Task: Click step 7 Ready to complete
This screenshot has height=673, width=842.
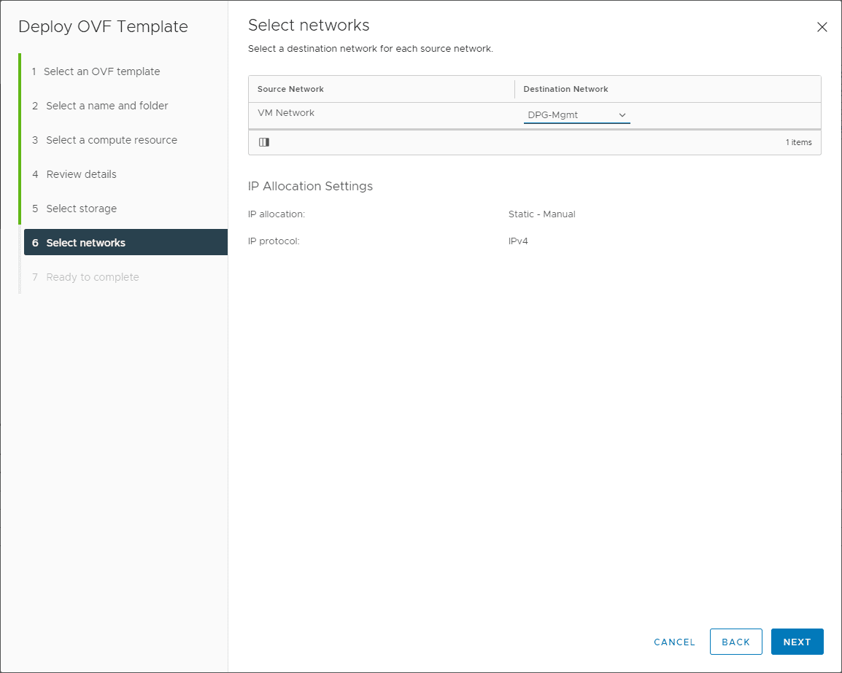Action: (92, 277)
